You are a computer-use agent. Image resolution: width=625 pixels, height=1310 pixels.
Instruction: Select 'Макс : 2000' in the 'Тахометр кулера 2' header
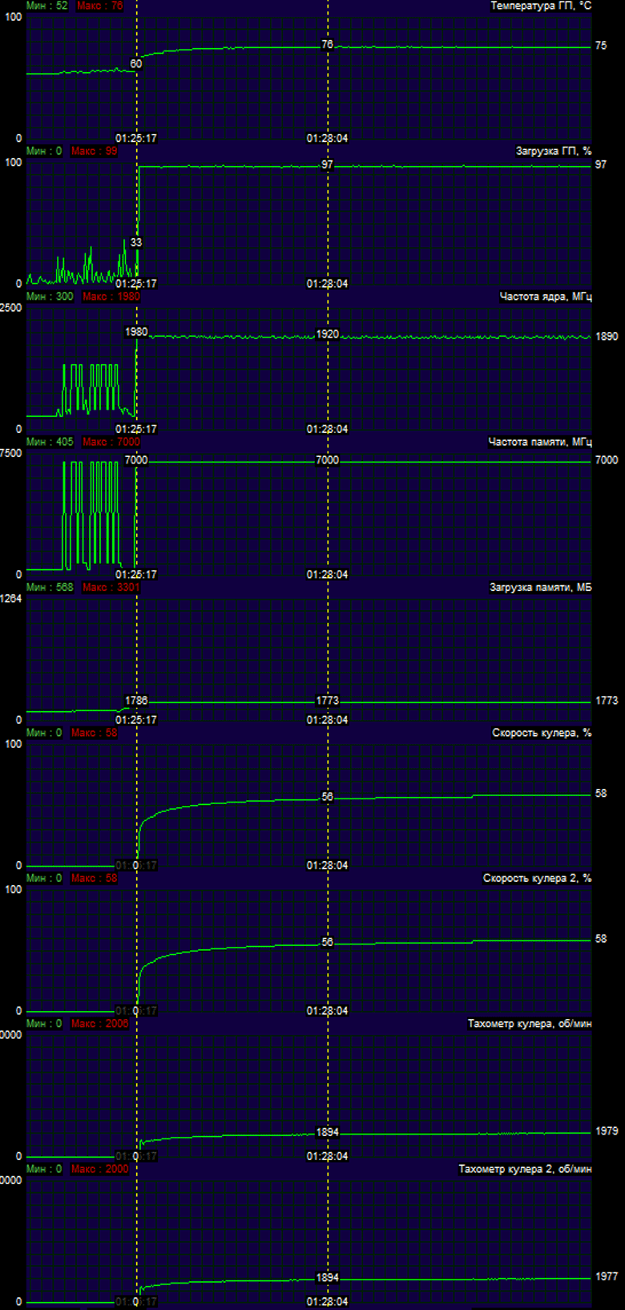[x=99, y=1169]
